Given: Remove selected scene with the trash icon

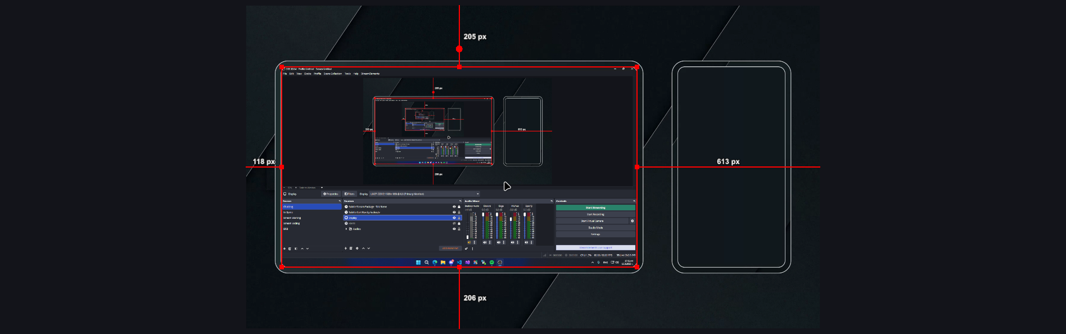Looking at the screenshot, I should tap(290, 249).
